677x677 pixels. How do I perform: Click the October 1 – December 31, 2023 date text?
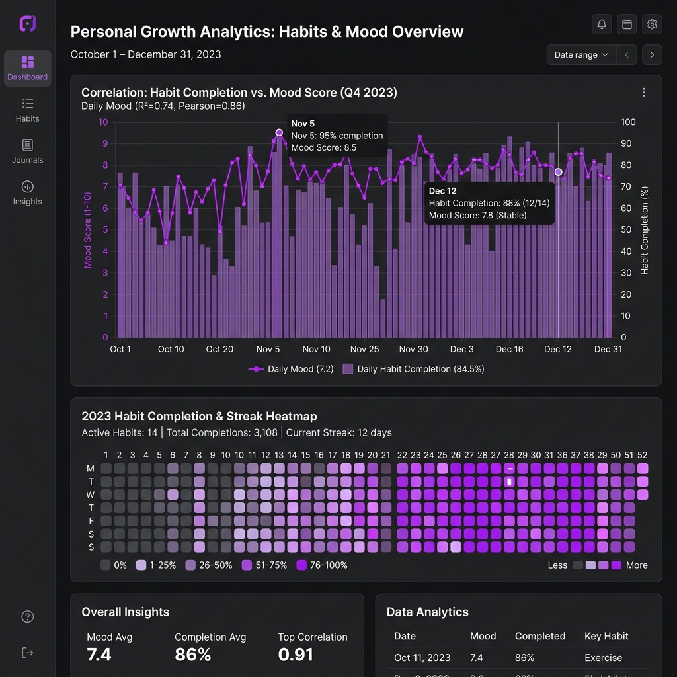pyautogui.click(x=145, y=54)
